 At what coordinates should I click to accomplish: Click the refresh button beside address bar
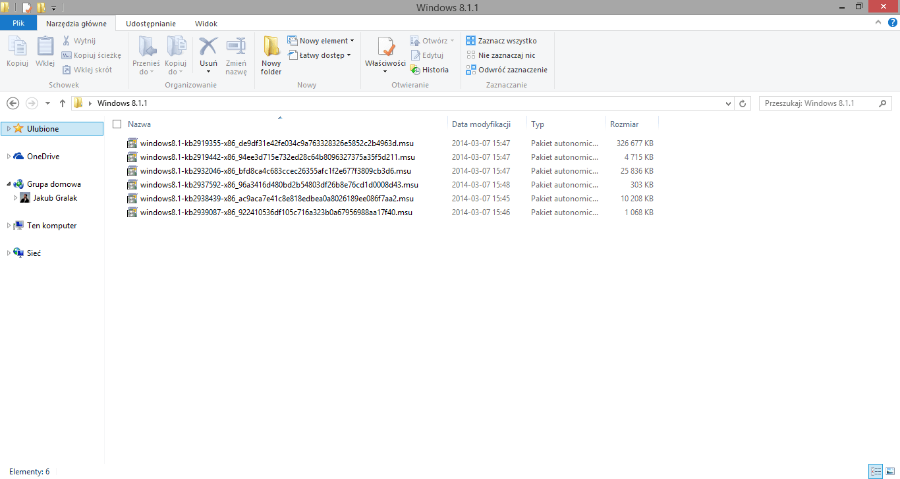click(743, 103)
